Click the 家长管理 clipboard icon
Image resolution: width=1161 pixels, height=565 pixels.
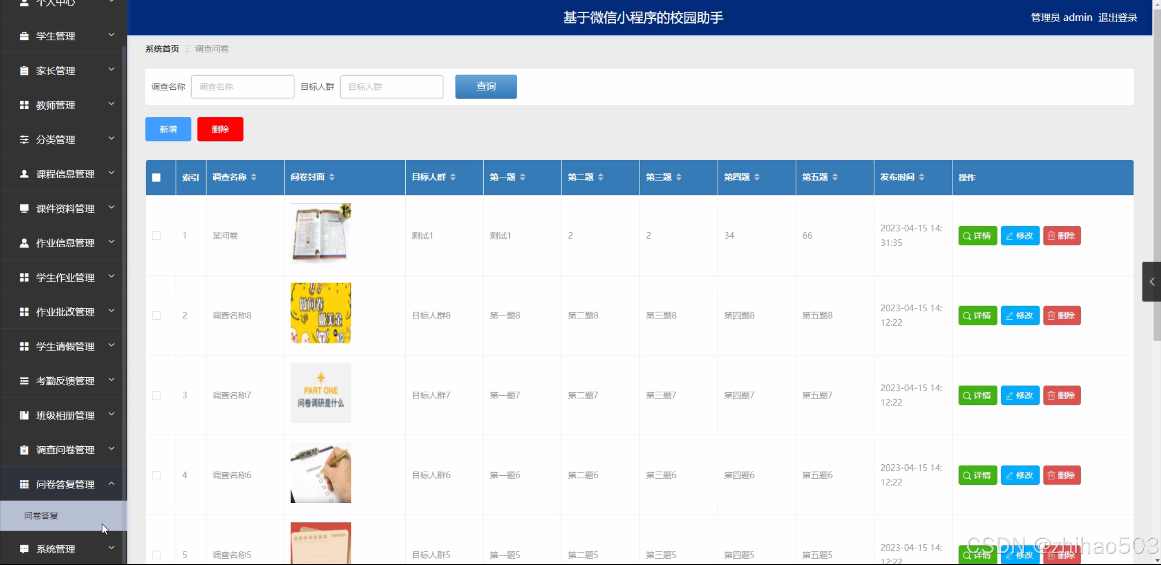[x=24, y=70]
